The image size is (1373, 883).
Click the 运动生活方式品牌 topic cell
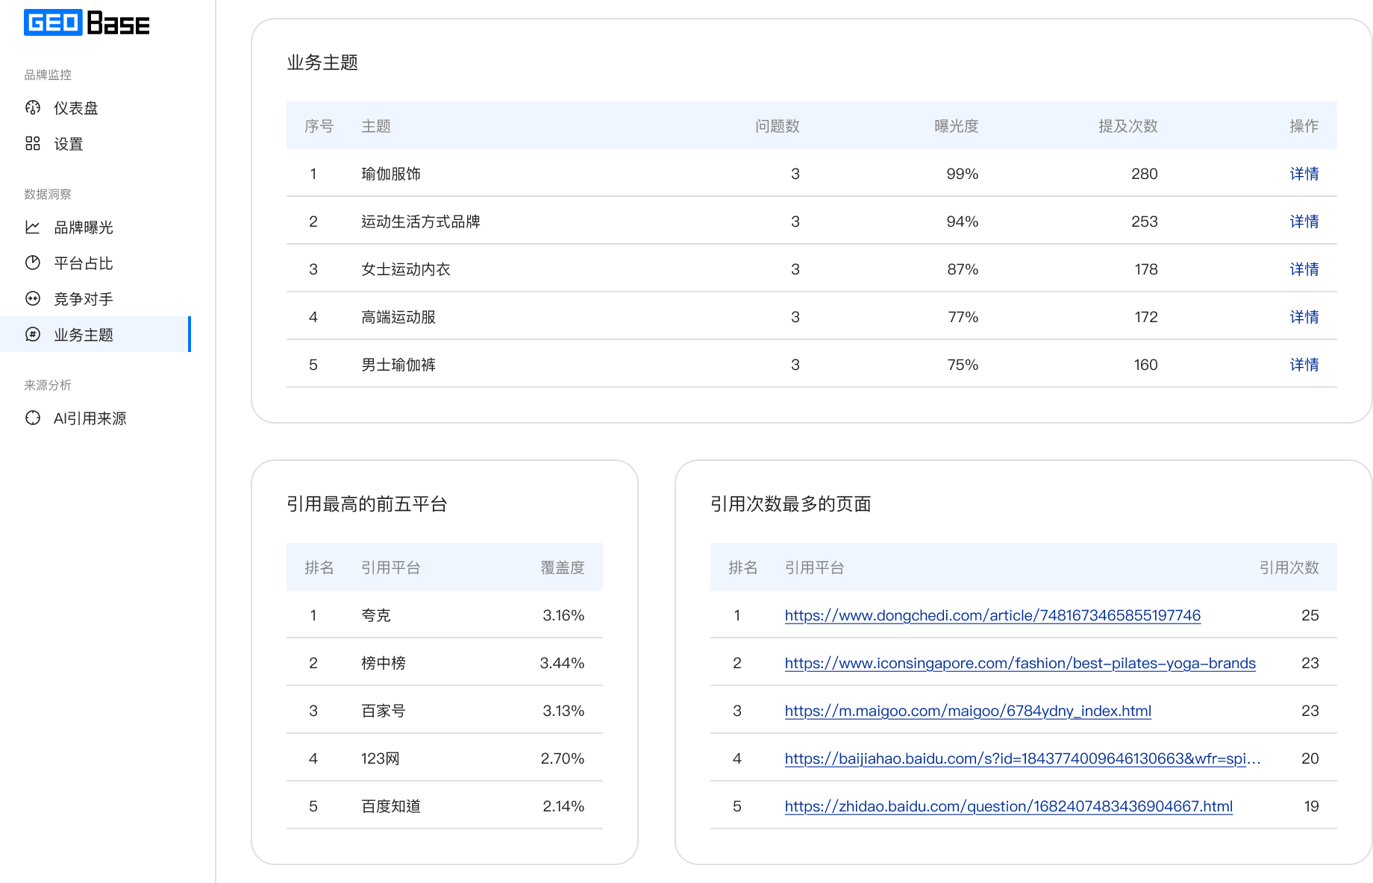pyautogui.click(x=421, y=221)
